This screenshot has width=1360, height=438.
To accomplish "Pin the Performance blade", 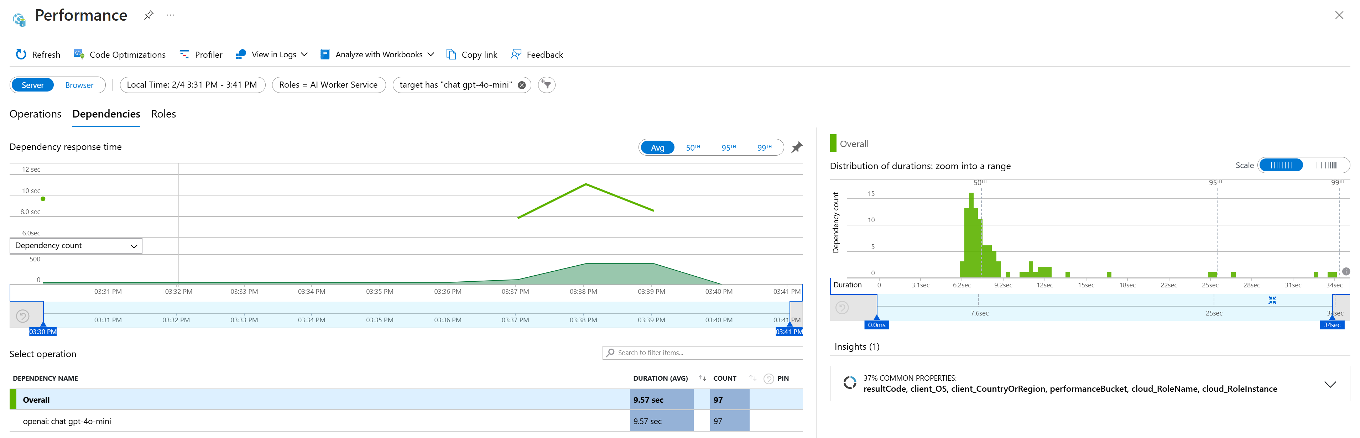I will 149,15.
